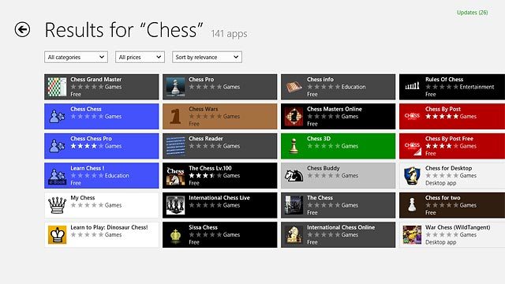The height and width of the screenshot is (284, 505).
Task: Open the Chess Buddy knights icon
Action: (x=294, y=175)
